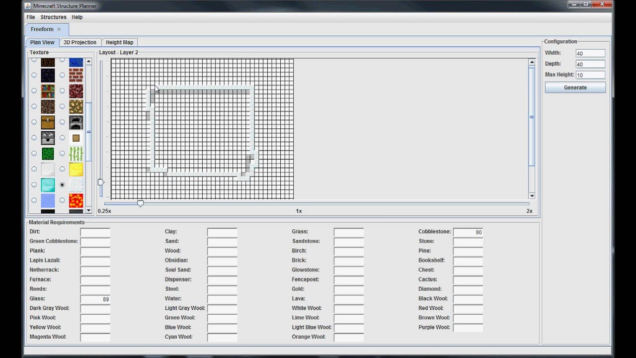This screenshot has height=358, width=636.
Task: Click the 'Material Requirements' heading
Action: (57, 222)
